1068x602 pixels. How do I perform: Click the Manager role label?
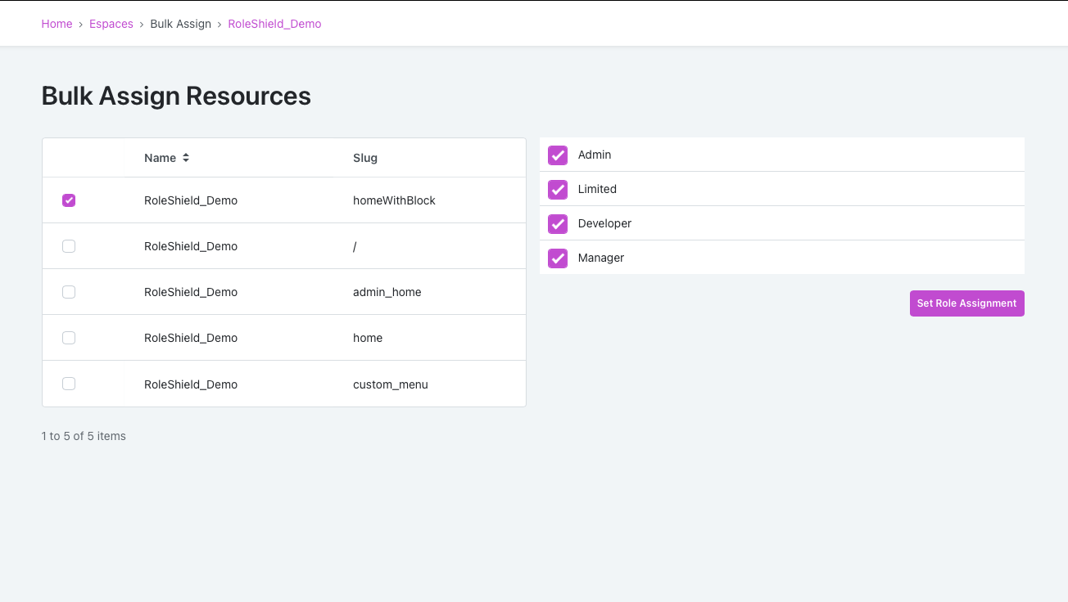click(x=601, y=258)
